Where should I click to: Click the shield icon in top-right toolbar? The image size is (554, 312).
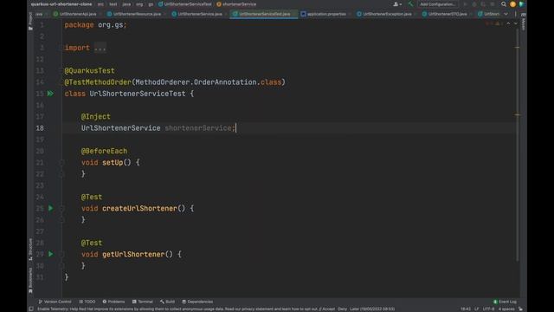pyautogui.click(x=521, y=4)
